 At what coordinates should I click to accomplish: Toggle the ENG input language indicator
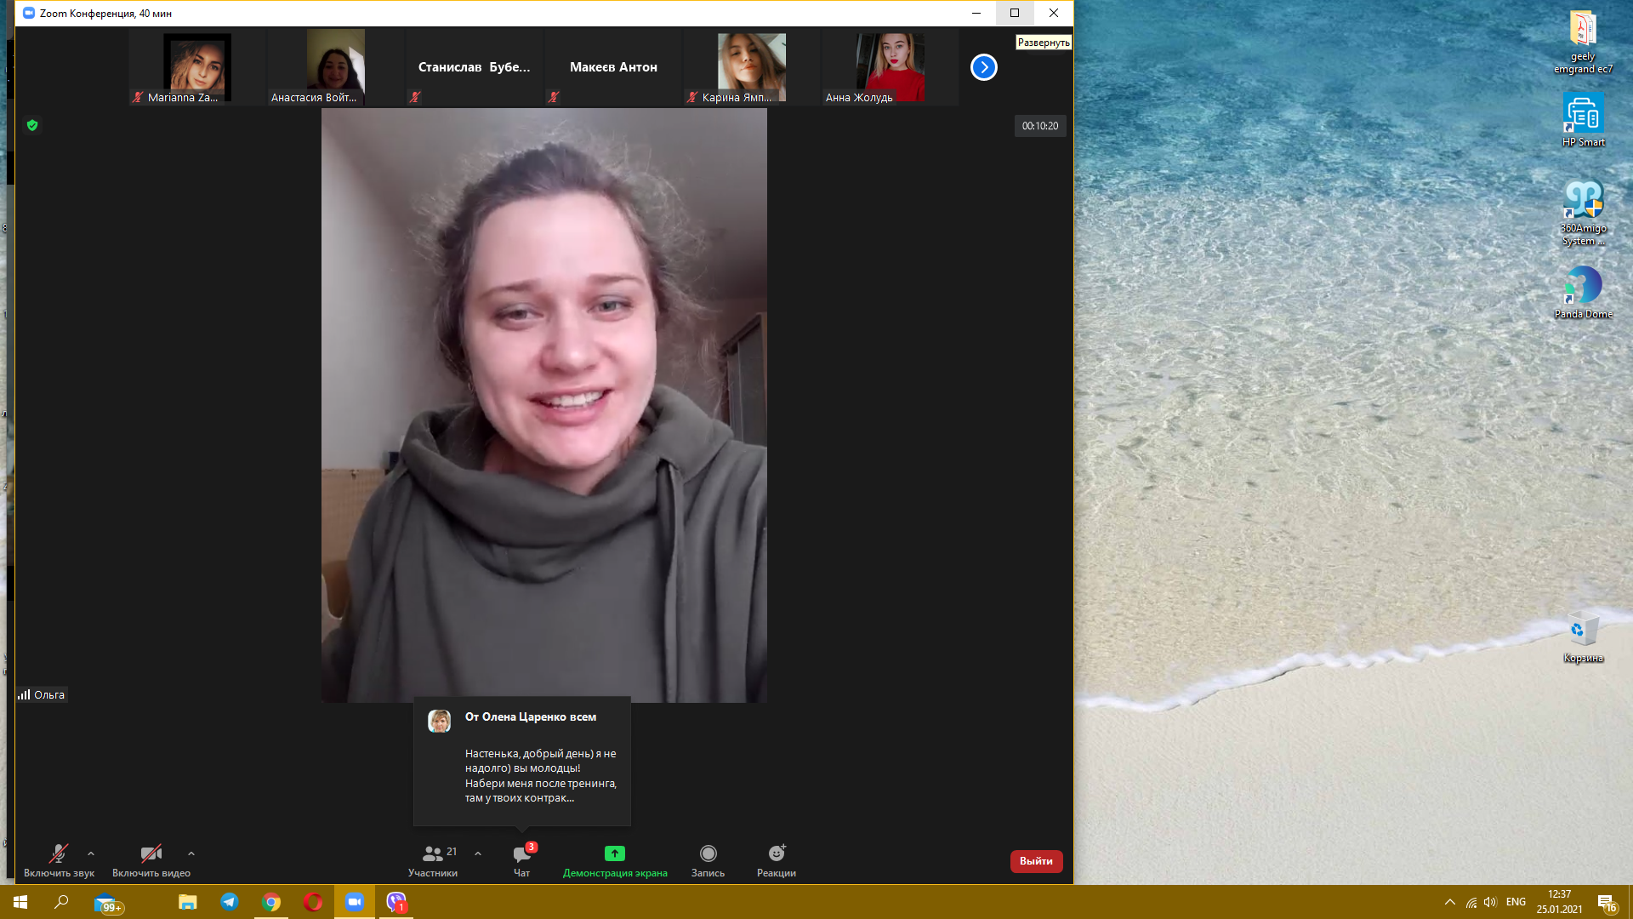(1516, 902)
